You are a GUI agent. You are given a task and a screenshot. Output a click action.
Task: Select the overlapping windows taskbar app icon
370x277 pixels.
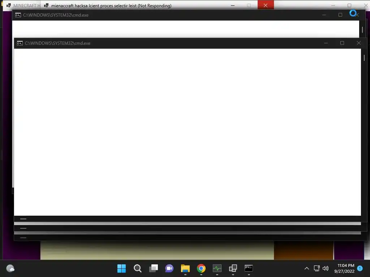233,268
